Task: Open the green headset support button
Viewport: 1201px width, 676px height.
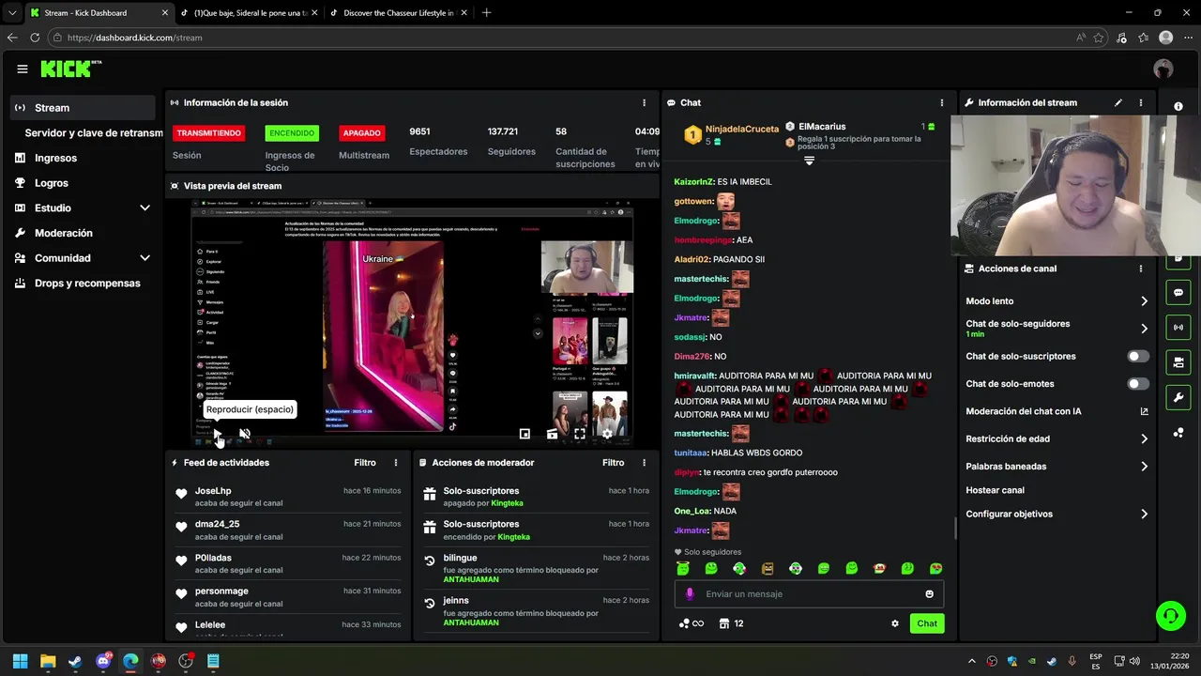Action: click(x=1170, y=616)
